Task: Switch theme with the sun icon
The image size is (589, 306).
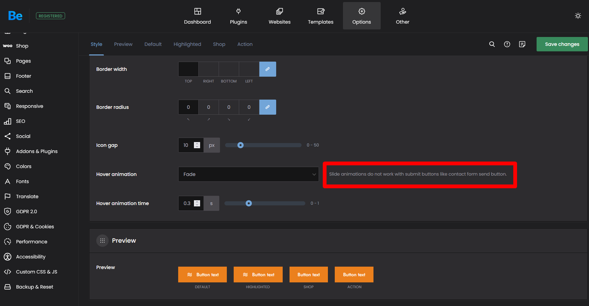Action: click(x=578, y=16)
